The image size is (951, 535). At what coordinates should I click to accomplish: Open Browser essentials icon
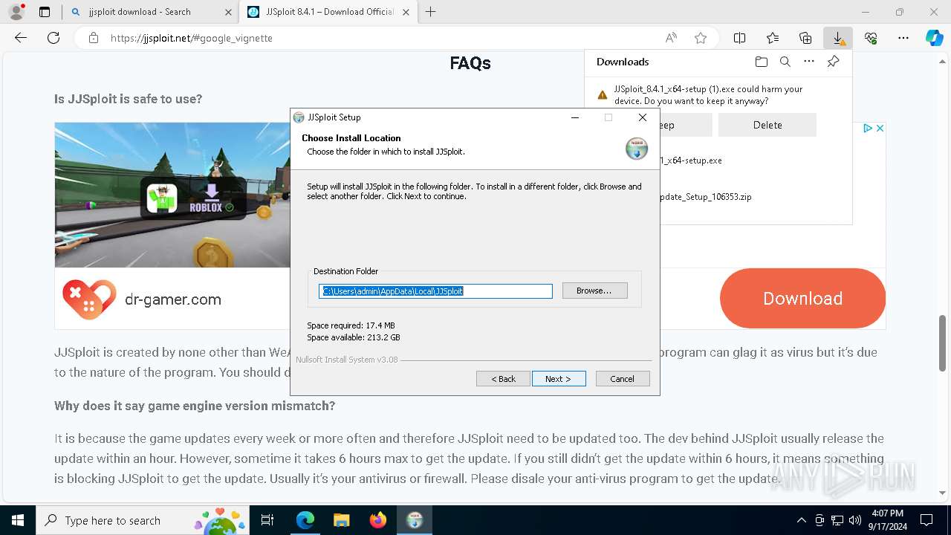click(x=871, y=38)
